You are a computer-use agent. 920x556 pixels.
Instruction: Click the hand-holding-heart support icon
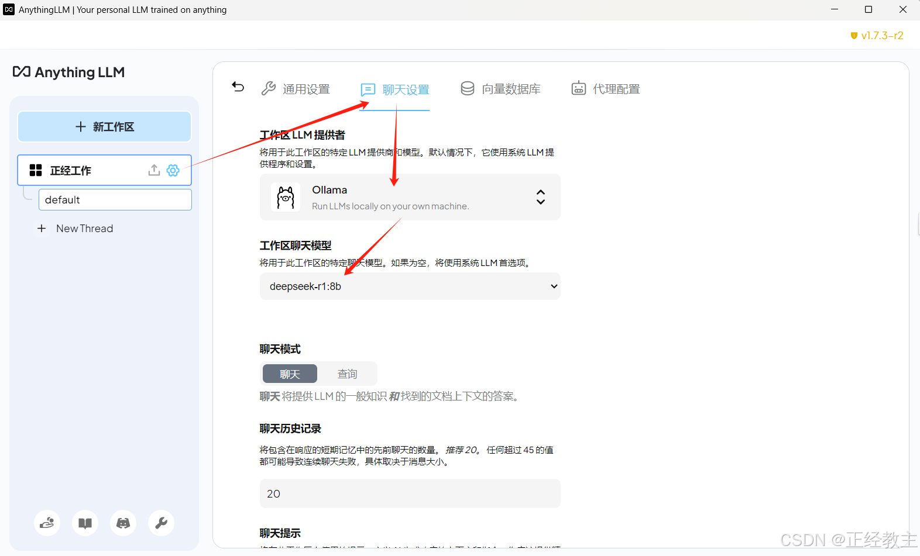[47, 523]
